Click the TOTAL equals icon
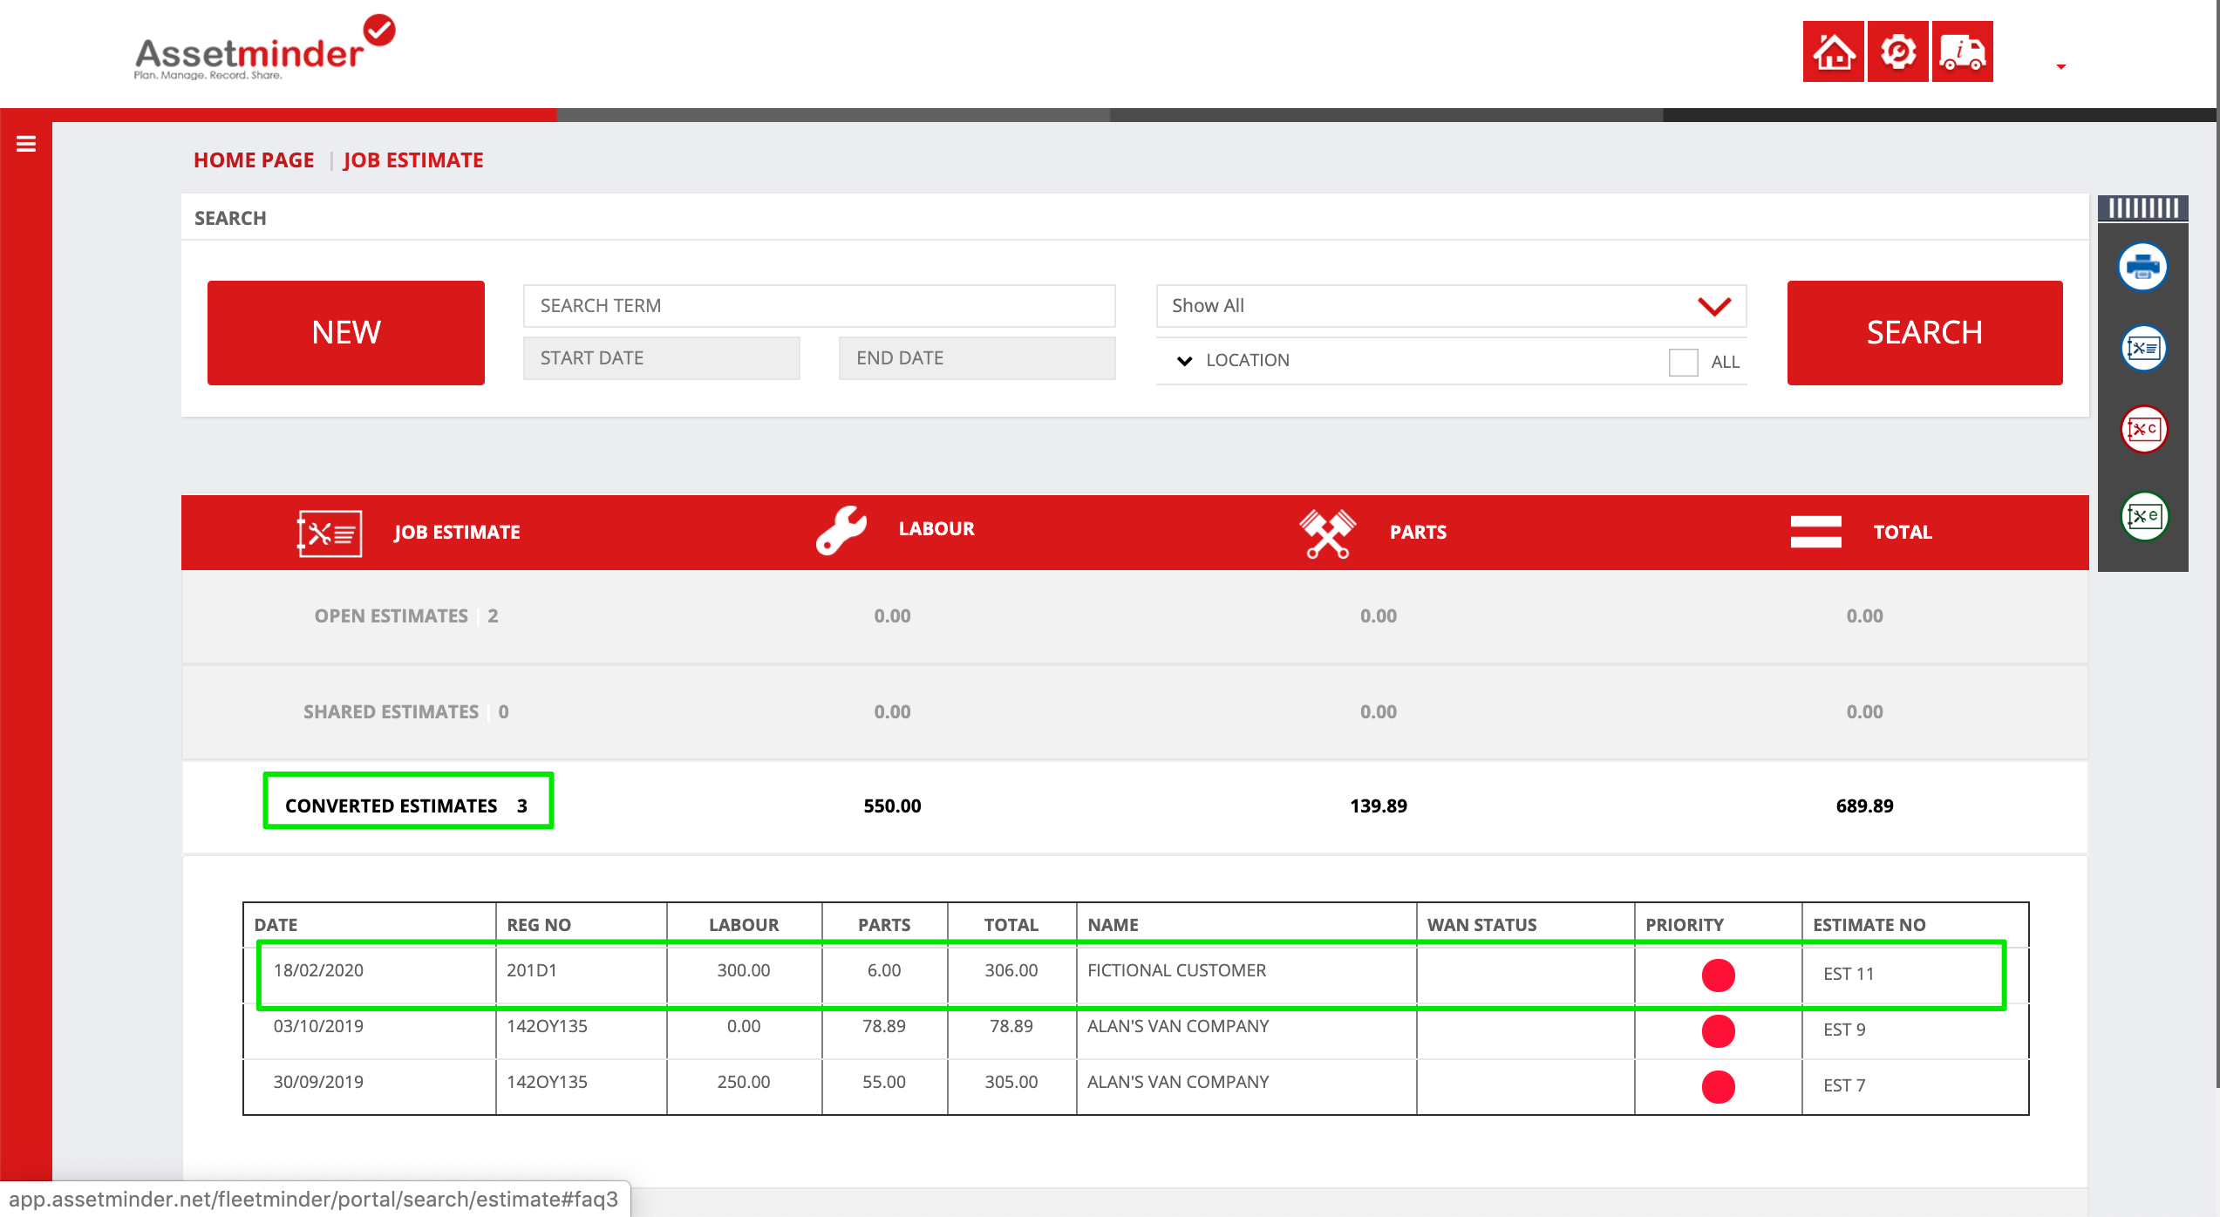This screenshot has width=2220, height=1217. coord(1815,532)
